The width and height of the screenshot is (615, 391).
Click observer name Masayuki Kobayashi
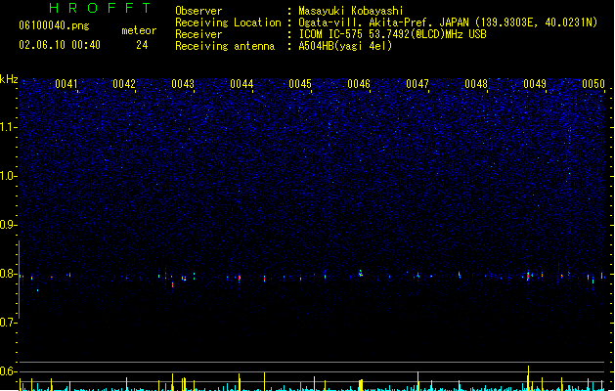pos(351,11)
